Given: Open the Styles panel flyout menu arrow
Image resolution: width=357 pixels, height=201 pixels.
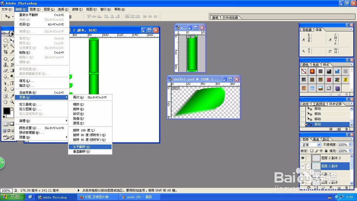Looking at the screenshot, I should point(351,64).
